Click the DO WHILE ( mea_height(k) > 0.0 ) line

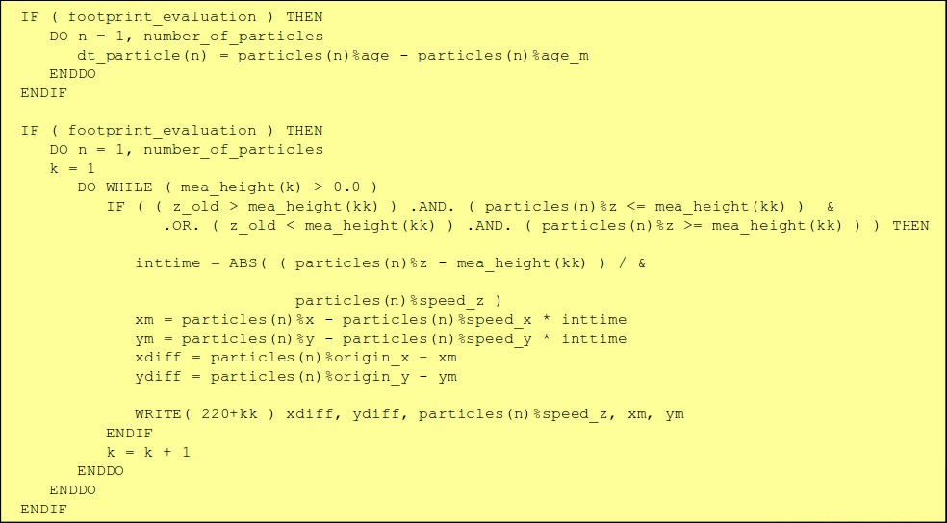(227, 187)
